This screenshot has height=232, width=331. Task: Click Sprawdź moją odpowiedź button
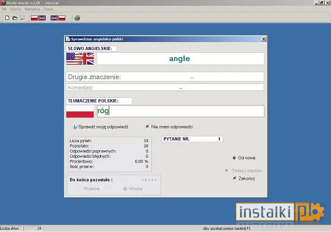tap(101, 126)
